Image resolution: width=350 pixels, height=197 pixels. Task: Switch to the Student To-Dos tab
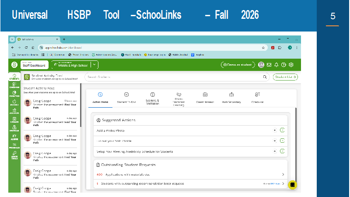pos(126,98)
